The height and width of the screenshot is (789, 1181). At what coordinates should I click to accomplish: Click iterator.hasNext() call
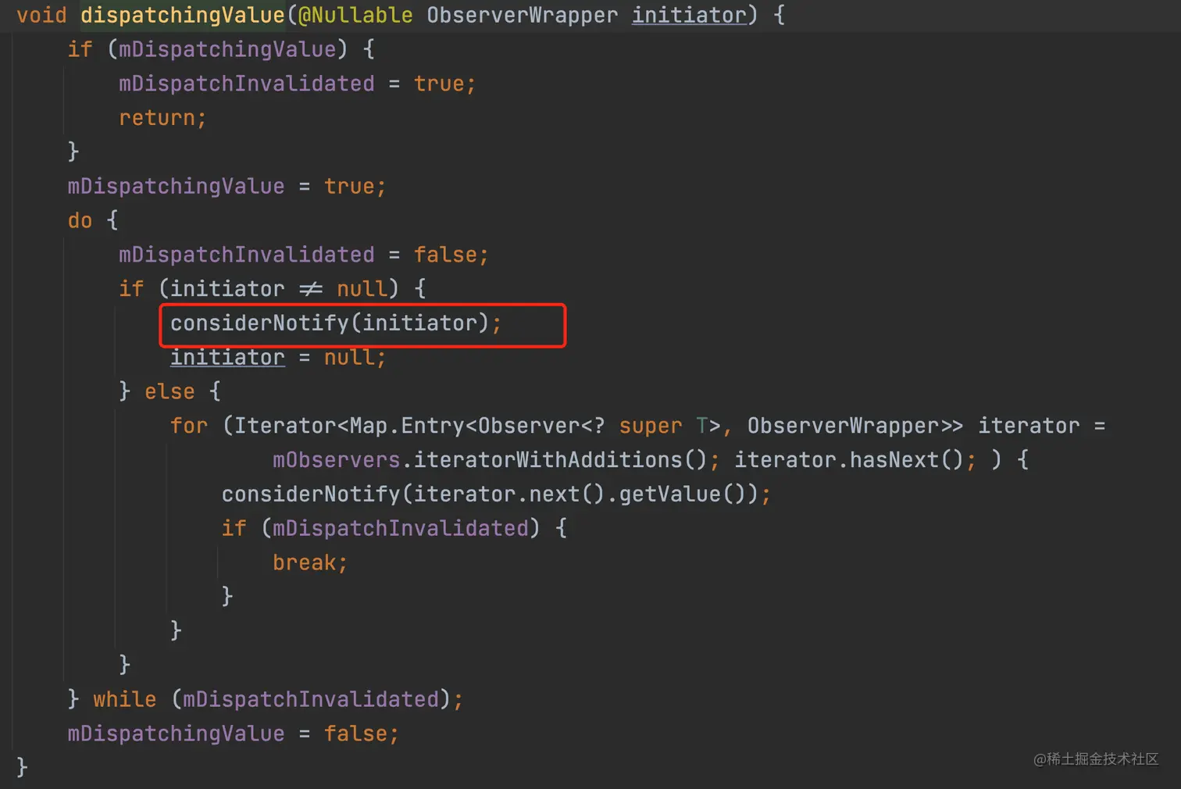[x=848, y=460]
